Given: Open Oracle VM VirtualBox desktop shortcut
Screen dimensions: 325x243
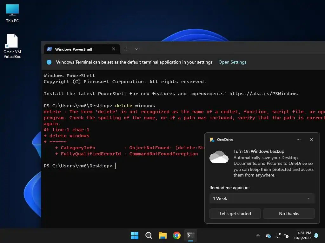Looking at the screenshot, I should [12, 46].
